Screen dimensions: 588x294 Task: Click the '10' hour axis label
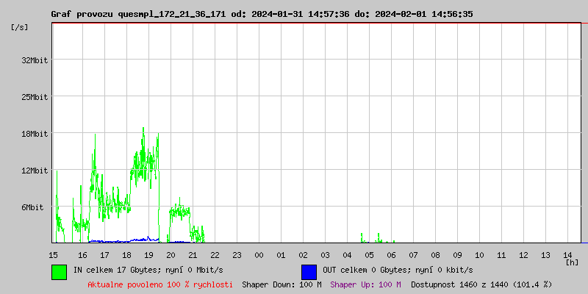coord(479,255)
